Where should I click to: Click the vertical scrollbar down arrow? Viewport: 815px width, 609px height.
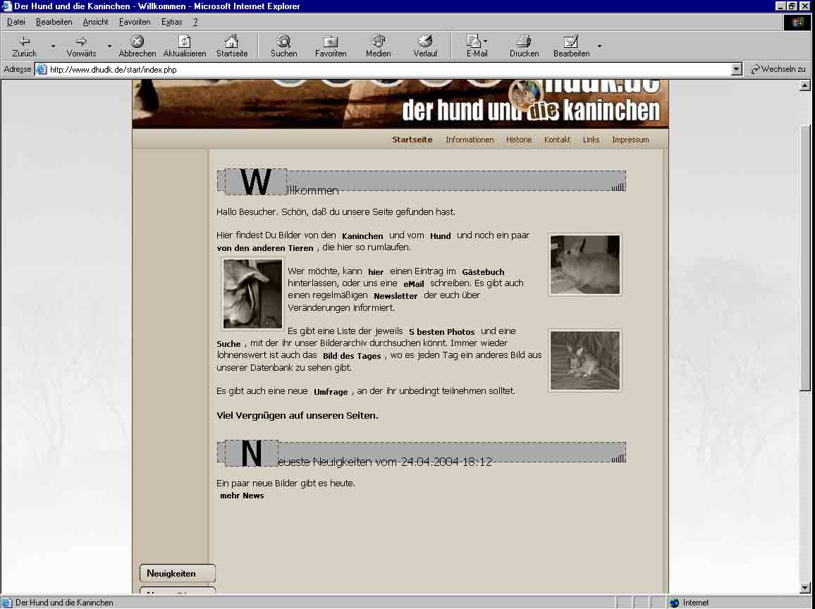click(805, 588)
